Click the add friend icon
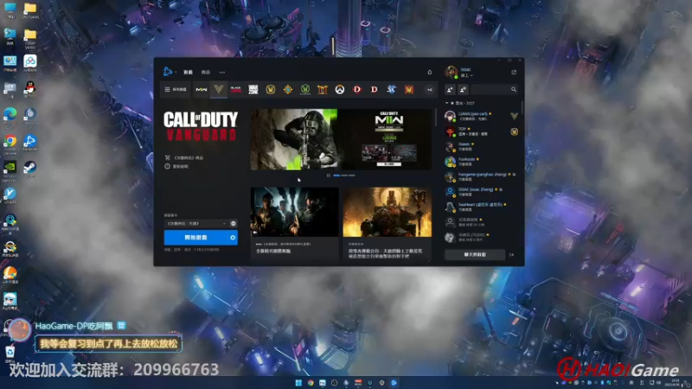Screen dimensions: 692x389 click(450, 90)
